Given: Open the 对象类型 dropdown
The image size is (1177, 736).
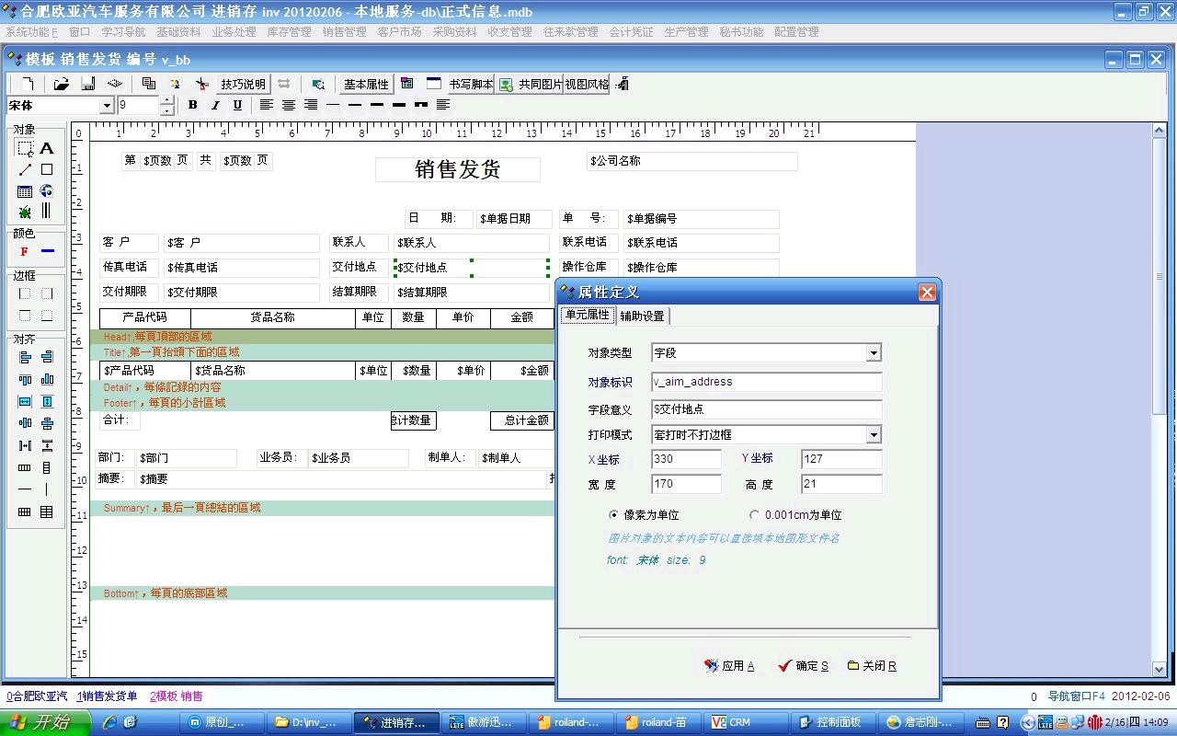Looking at the screenshot, I should point(874,353).
